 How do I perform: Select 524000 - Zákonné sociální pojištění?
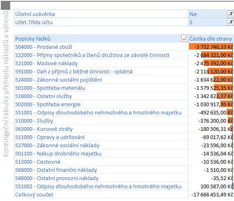(x=101, y=80)
